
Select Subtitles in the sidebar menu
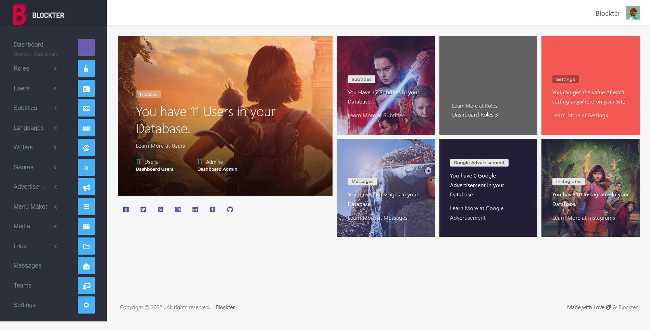25,108
